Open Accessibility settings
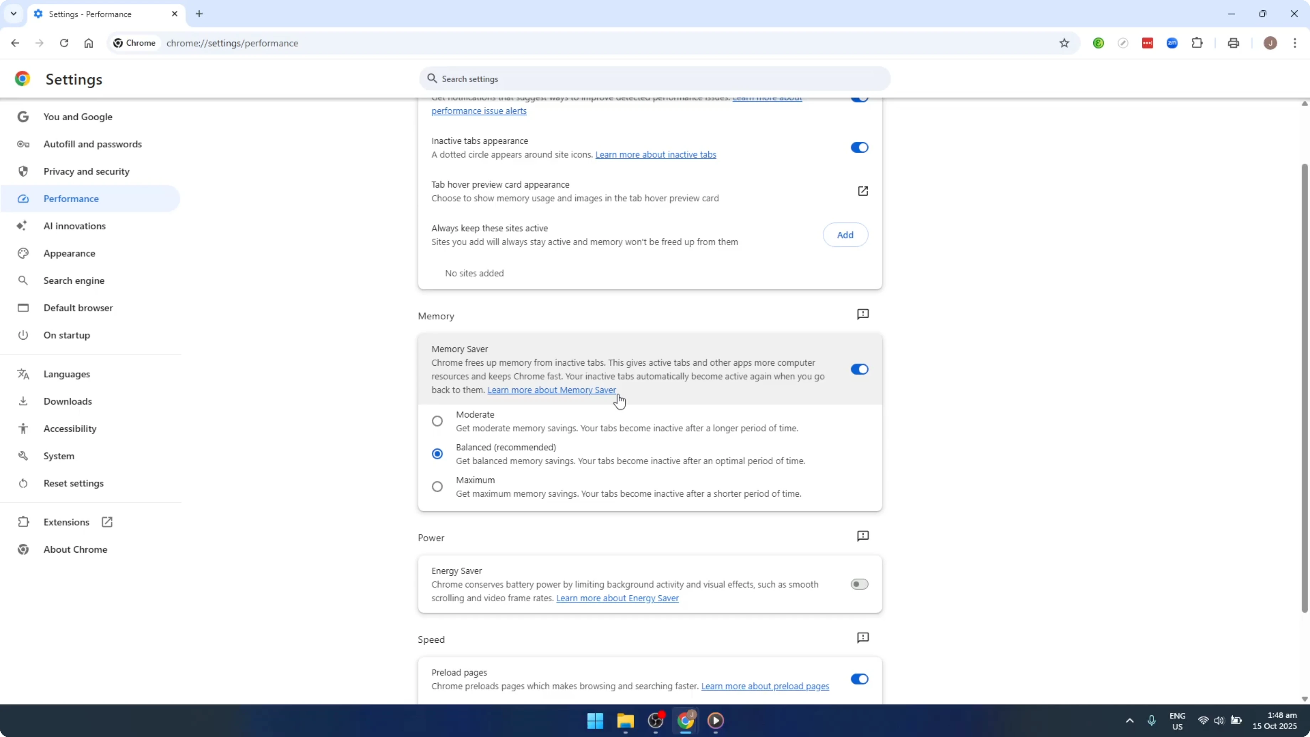Image resolution: width=1310 pixels, height=737 pixels. (x=90, y=429)
